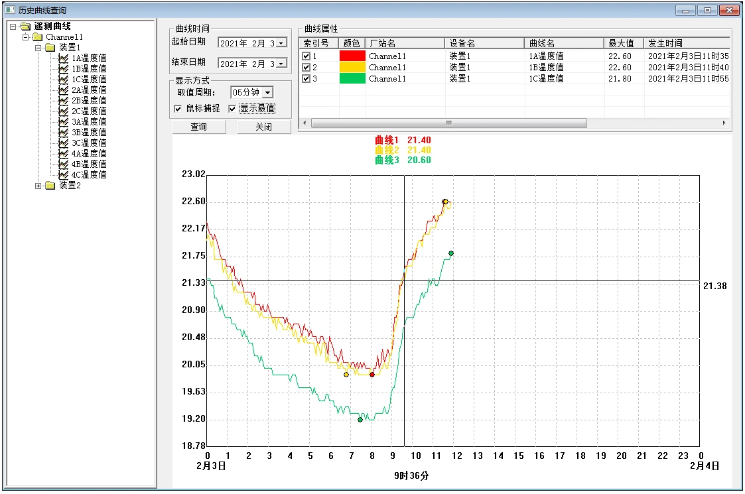Viewport: 745px width, 494px height.
Task: Click the 遥测曲线 root folder icon
Action: click(x=25, y=27)
